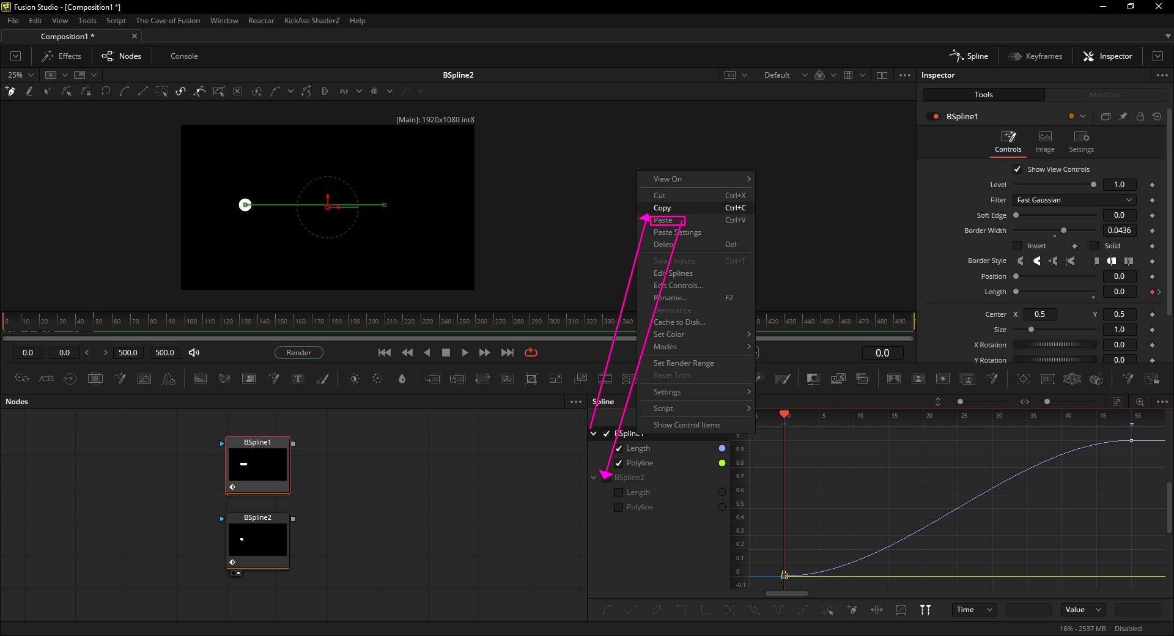Expand the Set Color submenu

(x=696, y=335)
